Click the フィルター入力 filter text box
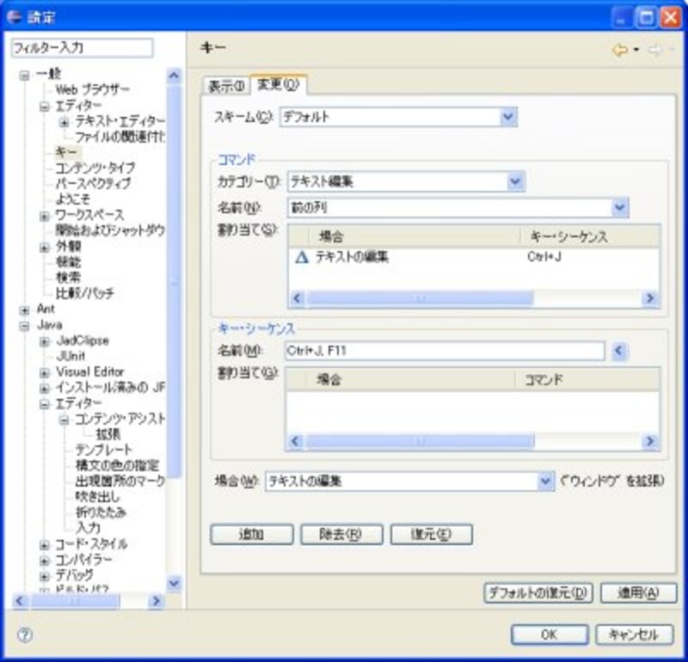 [82, 47]
